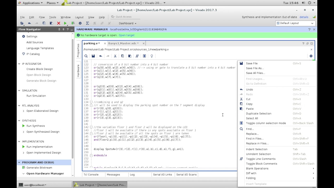Open the editor settings gear icon

pyautogui.click(x=311, y=56)
